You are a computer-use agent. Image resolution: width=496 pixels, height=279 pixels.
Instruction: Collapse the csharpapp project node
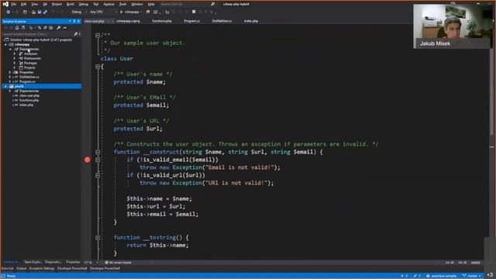pyautogui.click(x=5, y=45)
